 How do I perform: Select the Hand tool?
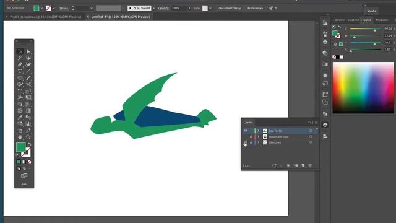coord(20,137)
